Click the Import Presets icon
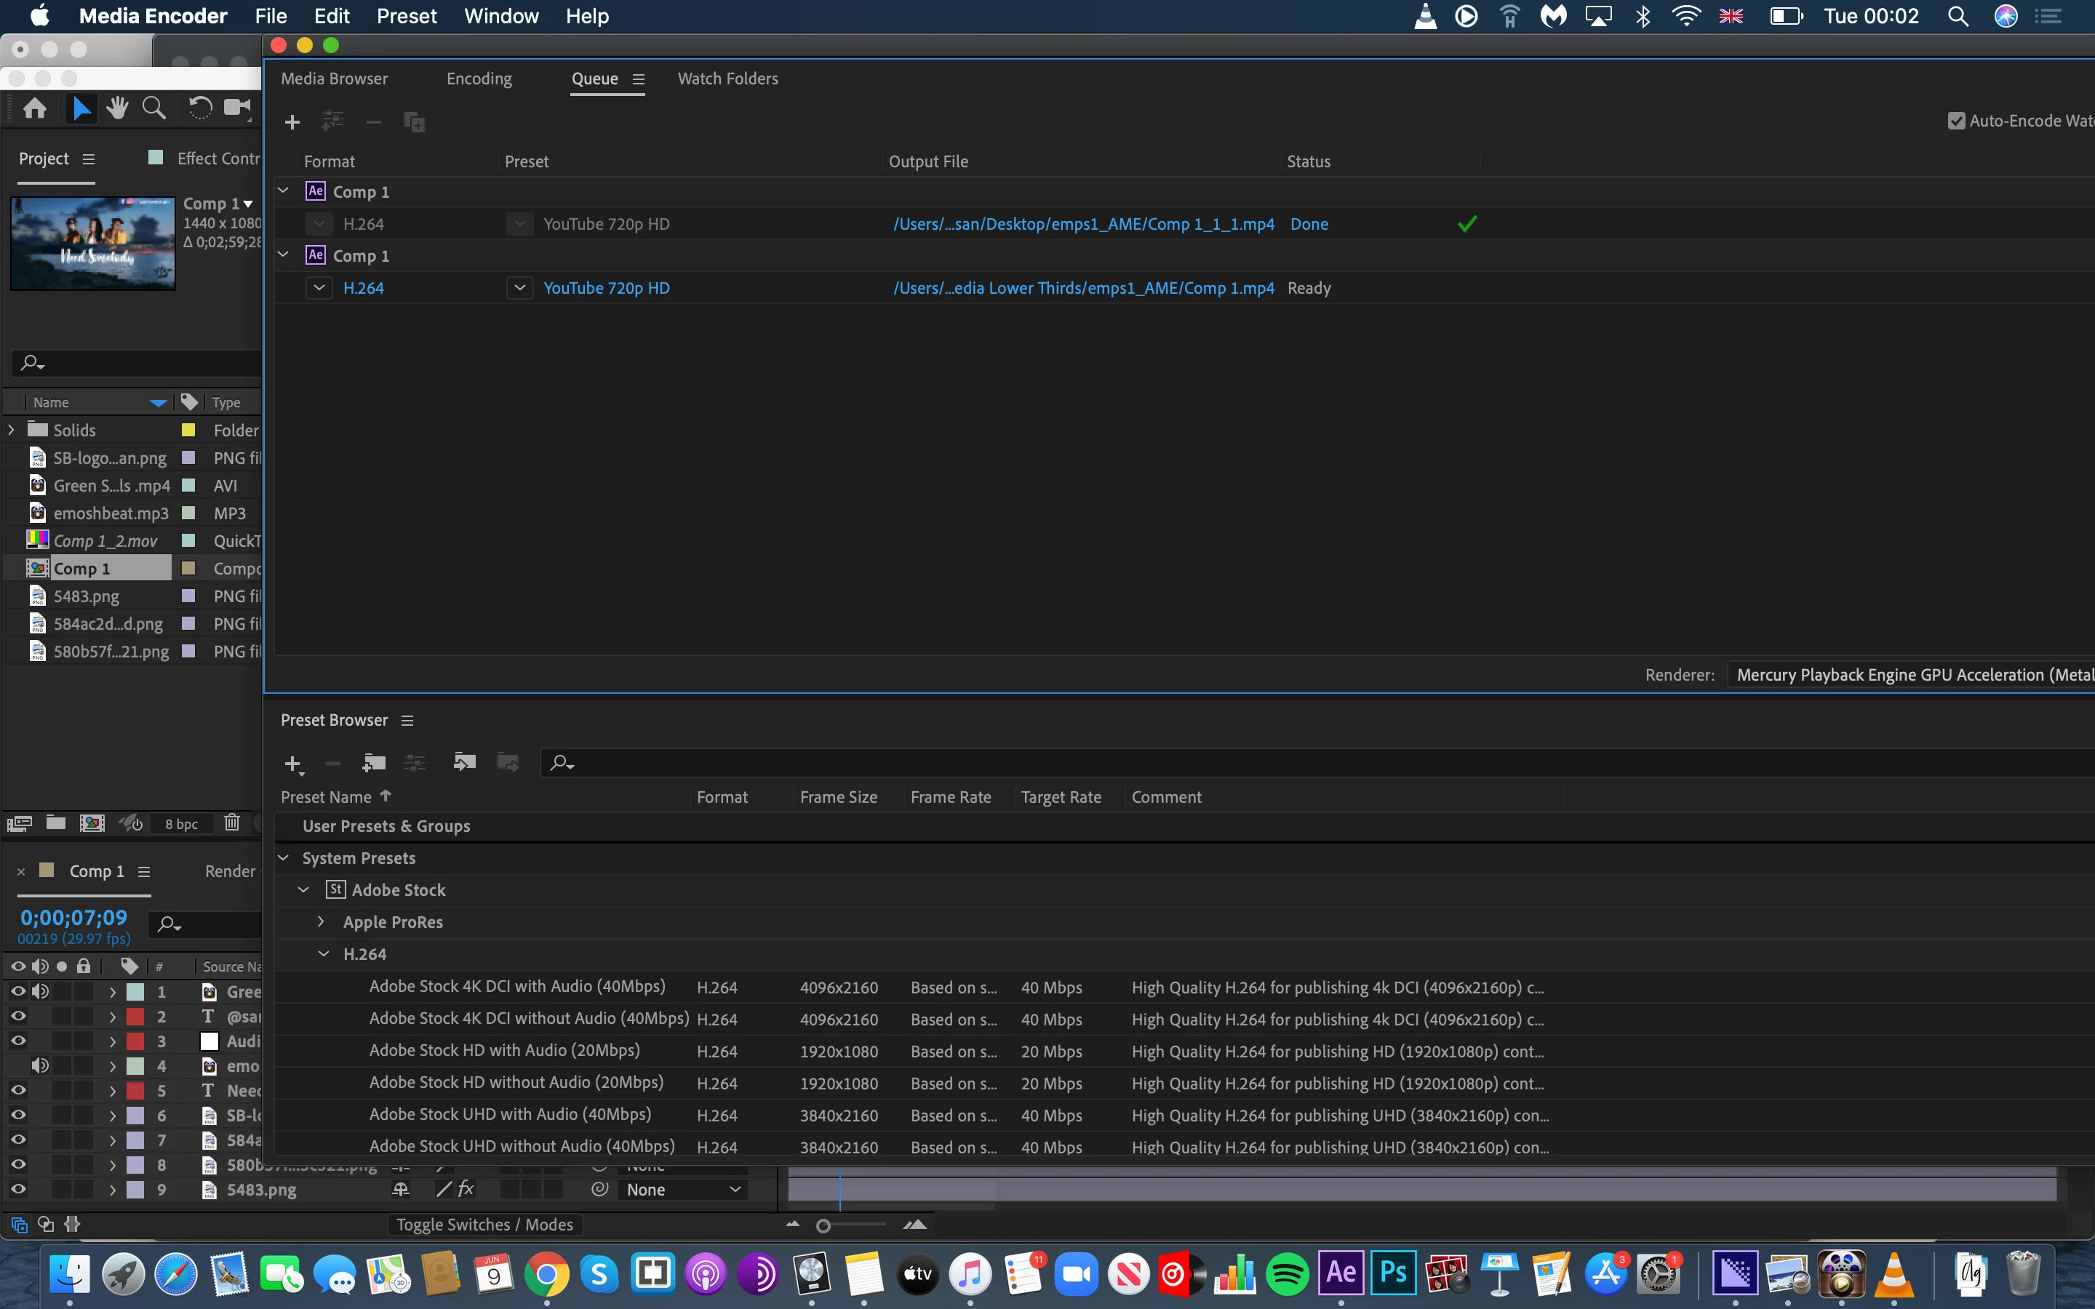Screen dimensions: 2095x1309 [x=464, y=763]
